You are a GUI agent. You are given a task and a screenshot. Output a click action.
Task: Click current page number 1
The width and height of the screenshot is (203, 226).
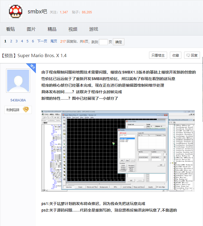coord(5,41)
